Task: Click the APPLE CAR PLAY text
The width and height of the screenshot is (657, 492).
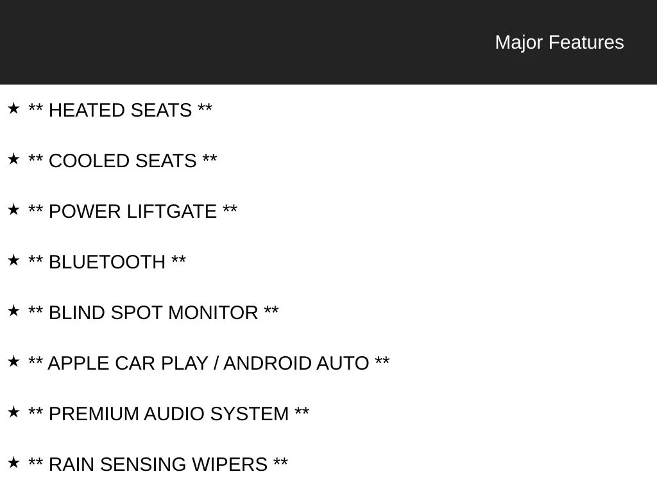Action: [x=128, y=364]
